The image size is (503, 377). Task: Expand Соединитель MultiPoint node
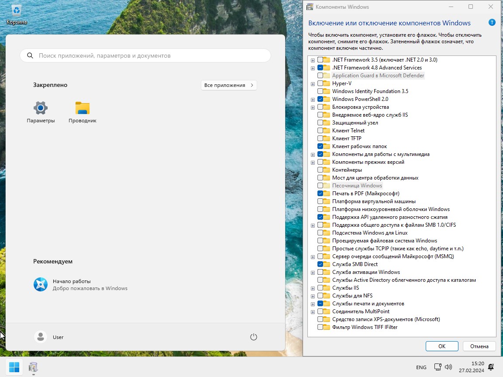point(313,312)
